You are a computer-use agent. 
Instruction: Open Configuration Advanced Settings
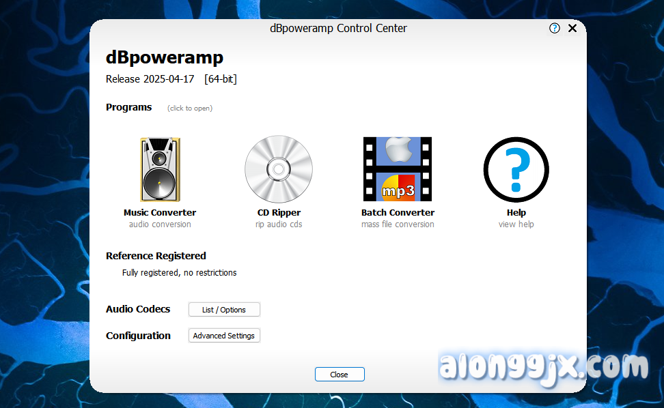click(224, 336)
